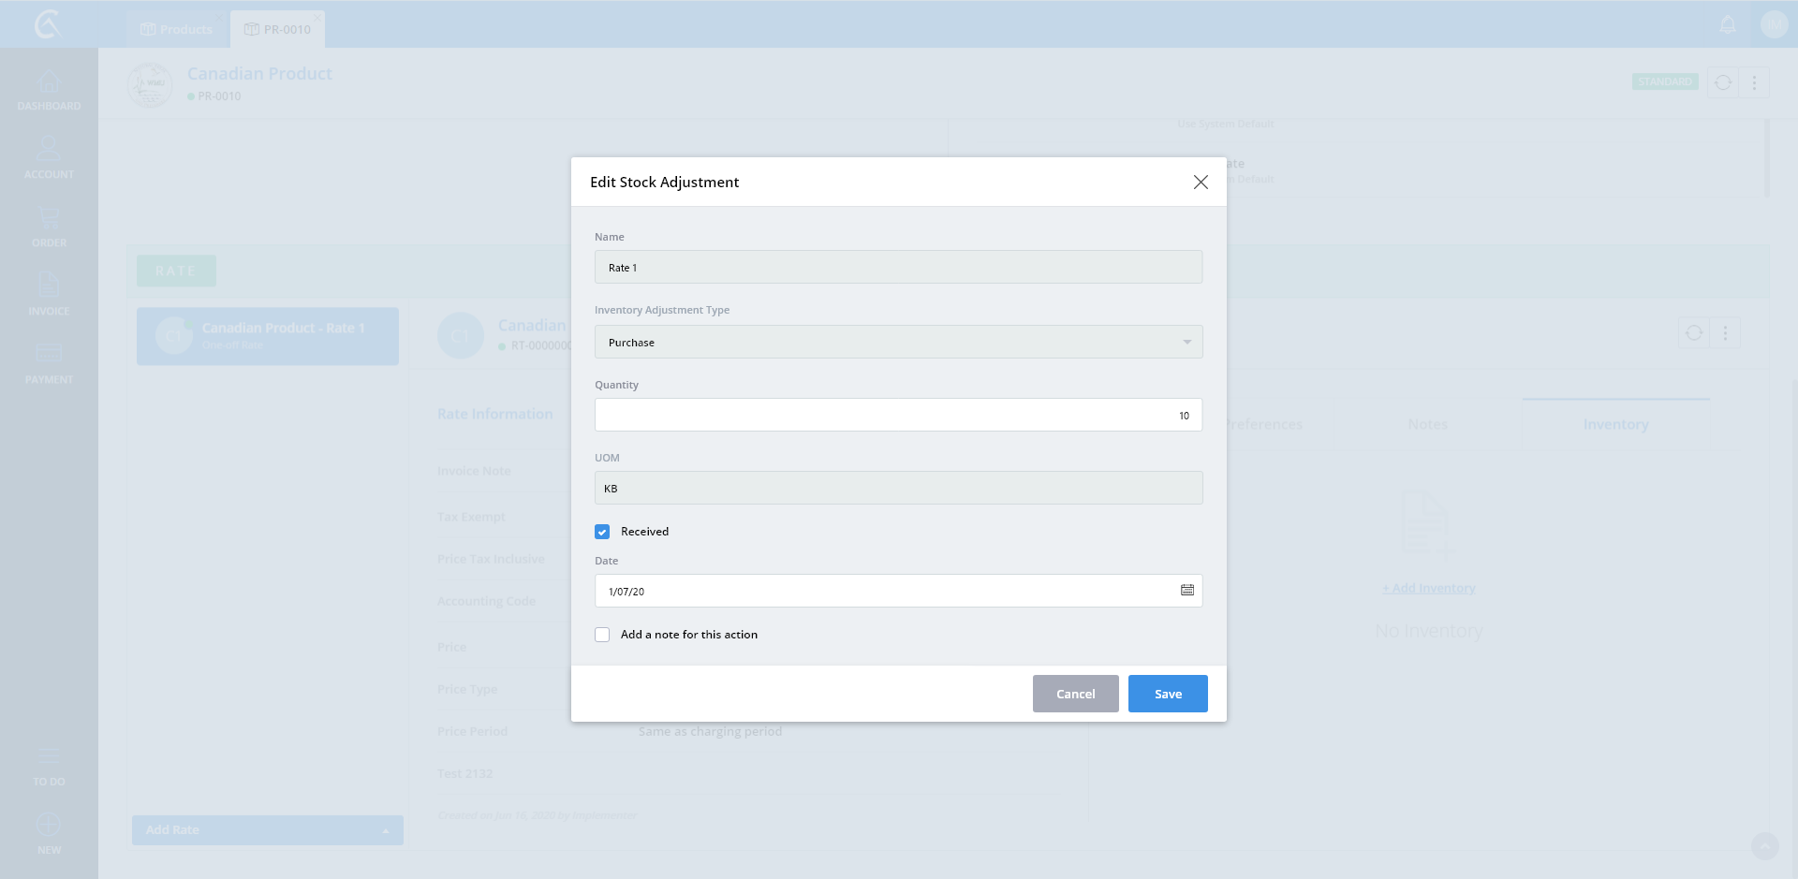Image resolution: width=1798 pixels, height=879 pixels.
Task: Open the calendar date picker icon
Action: pyautogui.click(x=1186, y=591)
